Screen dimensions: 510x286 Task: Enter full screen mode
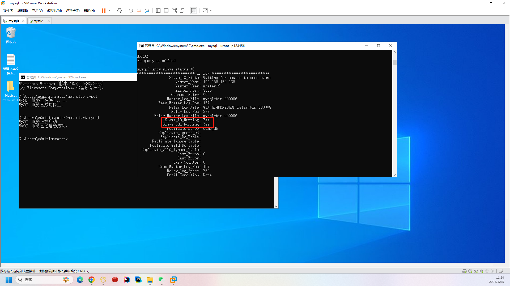(174, 11)
